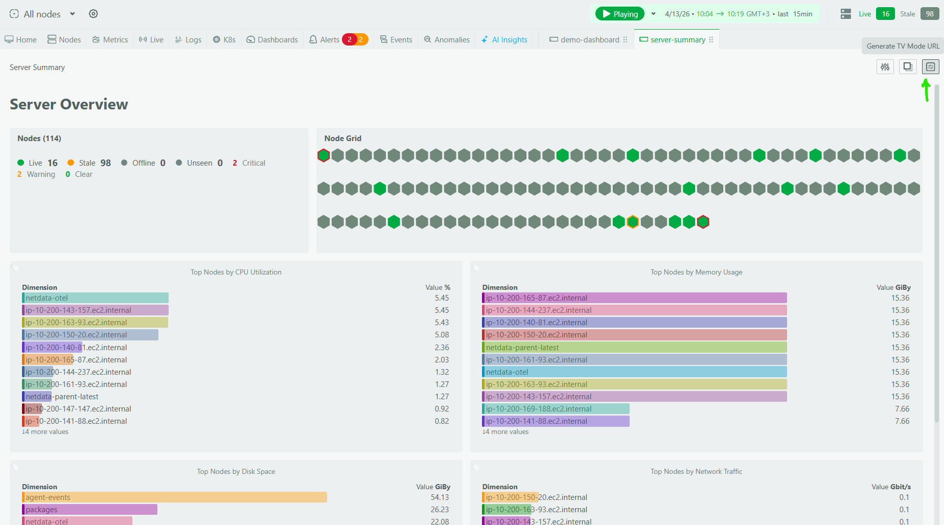Open the Anomalies page
944x525 pixels.
click(x=446, y=39)
